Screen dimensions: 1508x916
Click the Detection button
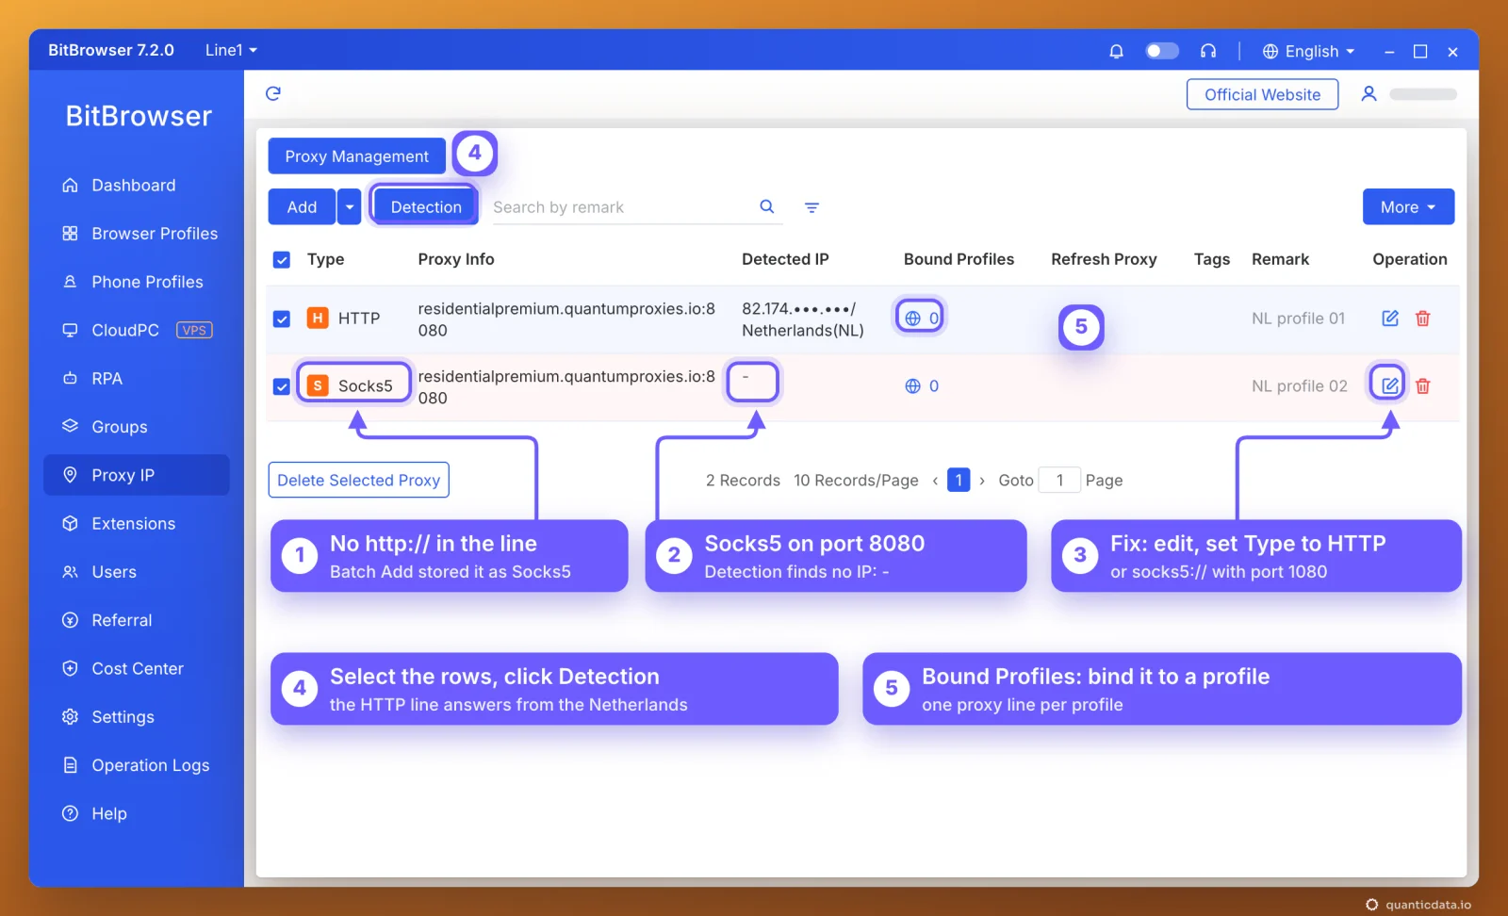point(426,206)
